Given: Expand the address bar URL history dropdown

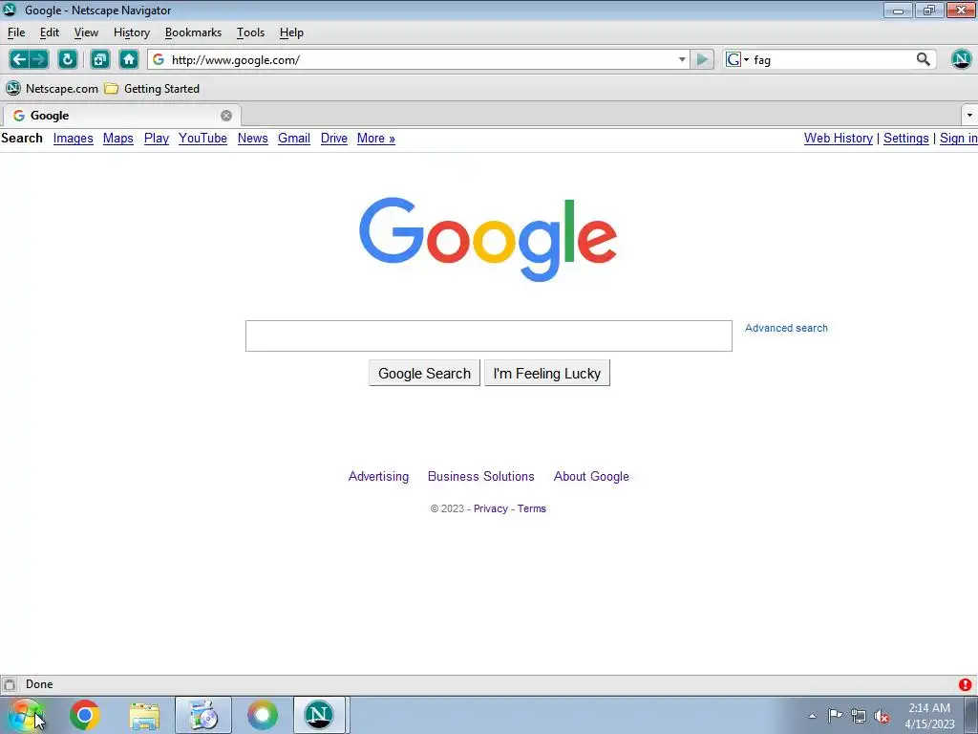Looking at the screenshot, I should point(682,60).
